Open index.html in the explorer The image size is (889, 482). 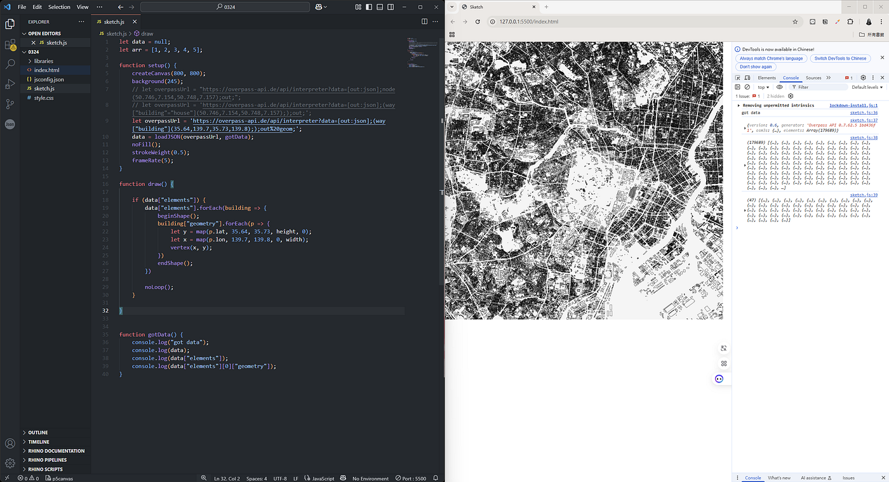point(55,70)
